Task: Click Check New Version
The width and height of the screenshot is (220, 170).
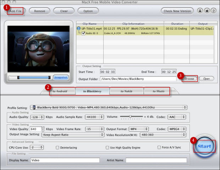Action: [x=177, y=11]
